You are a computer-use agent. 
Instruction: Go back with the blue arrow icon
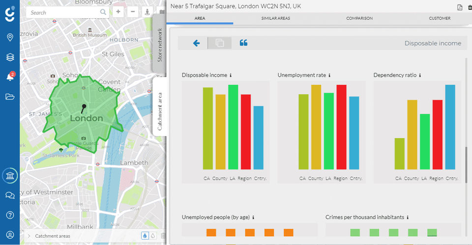click(x=196, y=43)
